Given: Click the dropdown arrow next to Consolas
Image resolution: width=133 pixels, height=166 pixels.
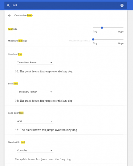Looking at the screenshot, I should click(x=51, y=150).
